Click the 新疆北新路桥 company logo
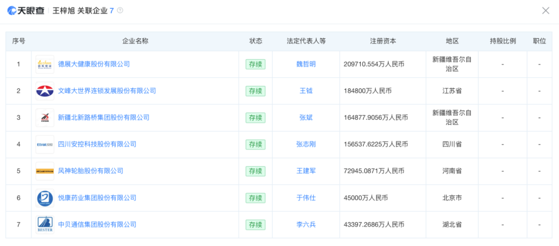 (45, 118)
